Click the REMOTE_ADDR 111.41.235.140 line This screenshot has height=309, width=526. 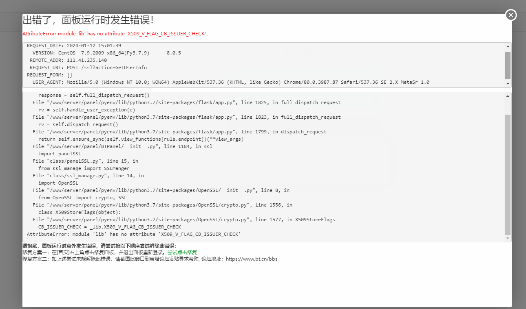point(68,60)
